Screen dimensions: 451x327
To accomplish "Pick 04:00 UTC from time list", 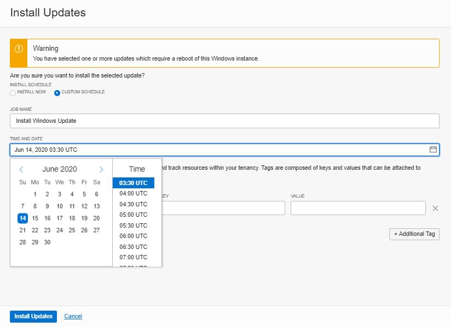I will coord(134,193).
